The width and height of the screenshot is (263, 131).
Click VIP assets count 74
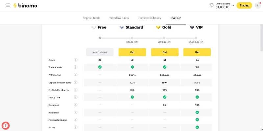coord(197,60)
